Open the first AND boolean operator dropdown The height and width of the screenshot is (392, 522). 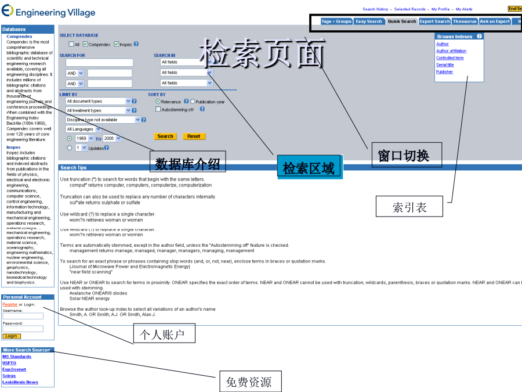point(75,73)
